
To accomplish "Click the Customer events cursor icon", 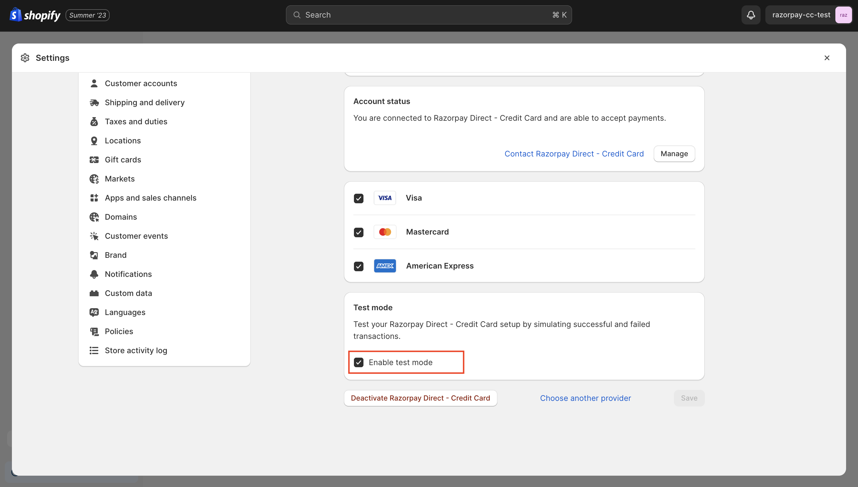I will 94,236.
